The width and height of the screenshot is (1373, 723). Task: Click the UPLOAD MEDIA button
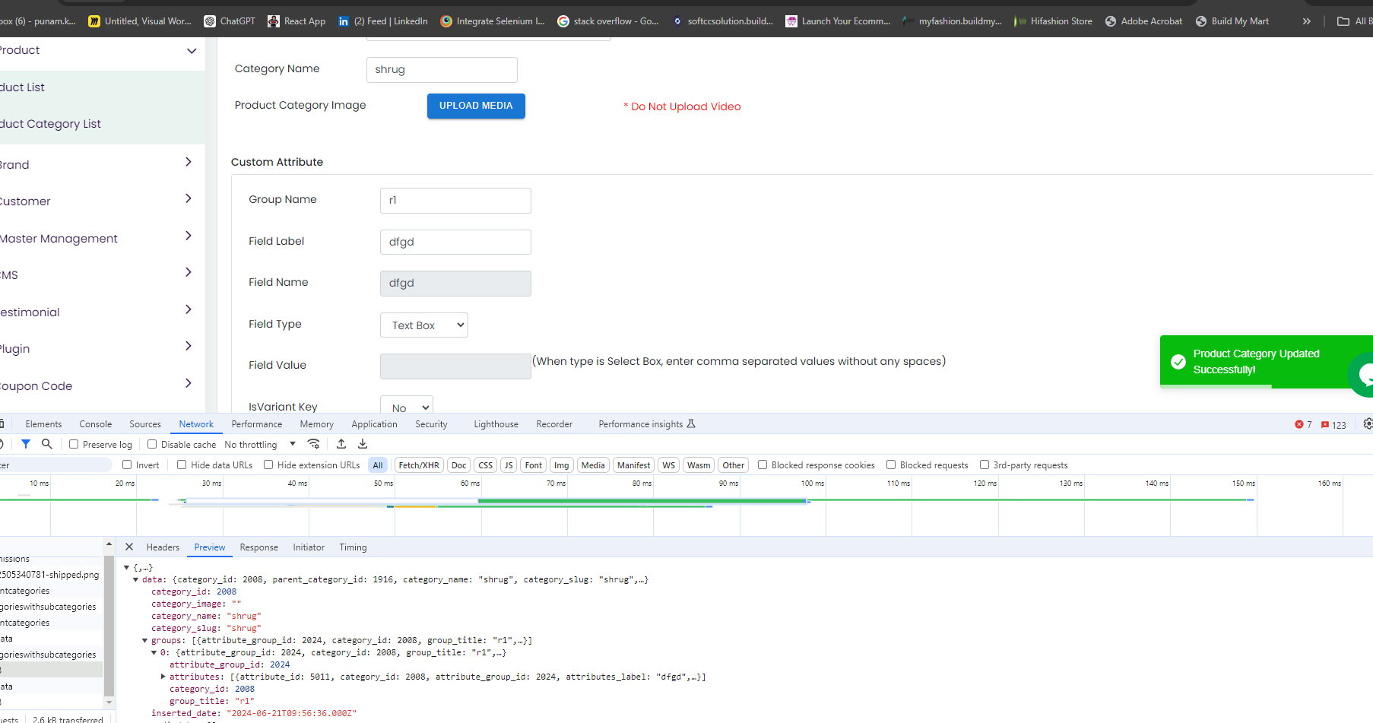click(476, 106)
